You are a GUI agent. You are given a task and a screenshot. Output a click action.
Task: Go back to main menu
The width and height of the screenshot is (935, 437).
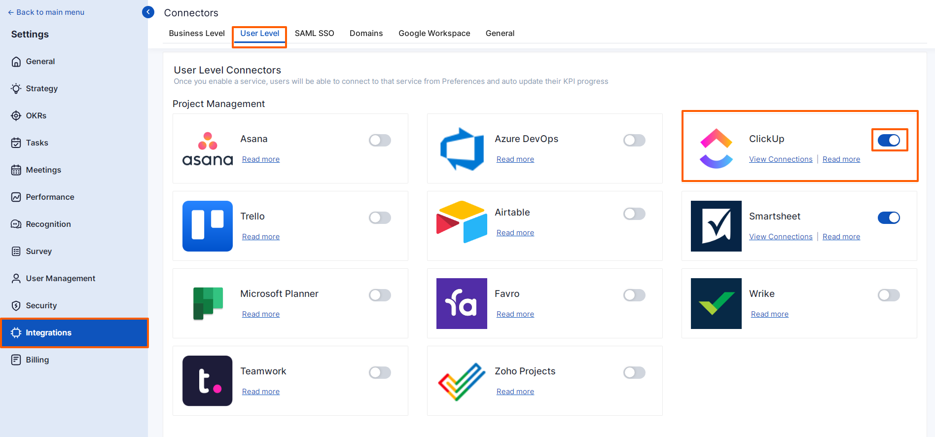[46, 12]
